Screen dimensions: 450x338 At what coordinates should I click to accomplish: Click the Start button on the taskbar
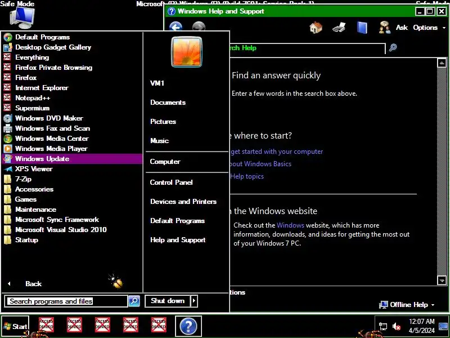coord(15,326)
